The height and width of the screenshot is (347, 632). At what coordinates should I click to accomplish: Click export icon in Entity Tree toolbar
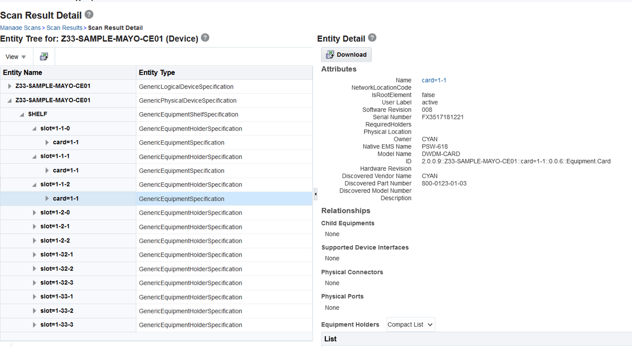click(44, 56)
